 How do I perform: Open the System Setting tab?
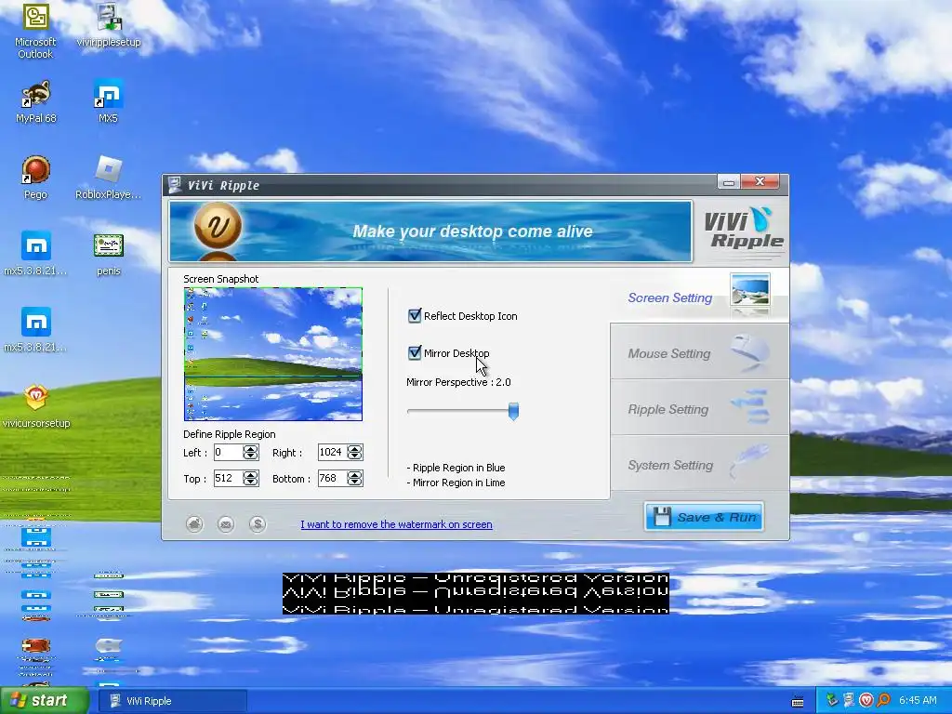click(699, 465)
